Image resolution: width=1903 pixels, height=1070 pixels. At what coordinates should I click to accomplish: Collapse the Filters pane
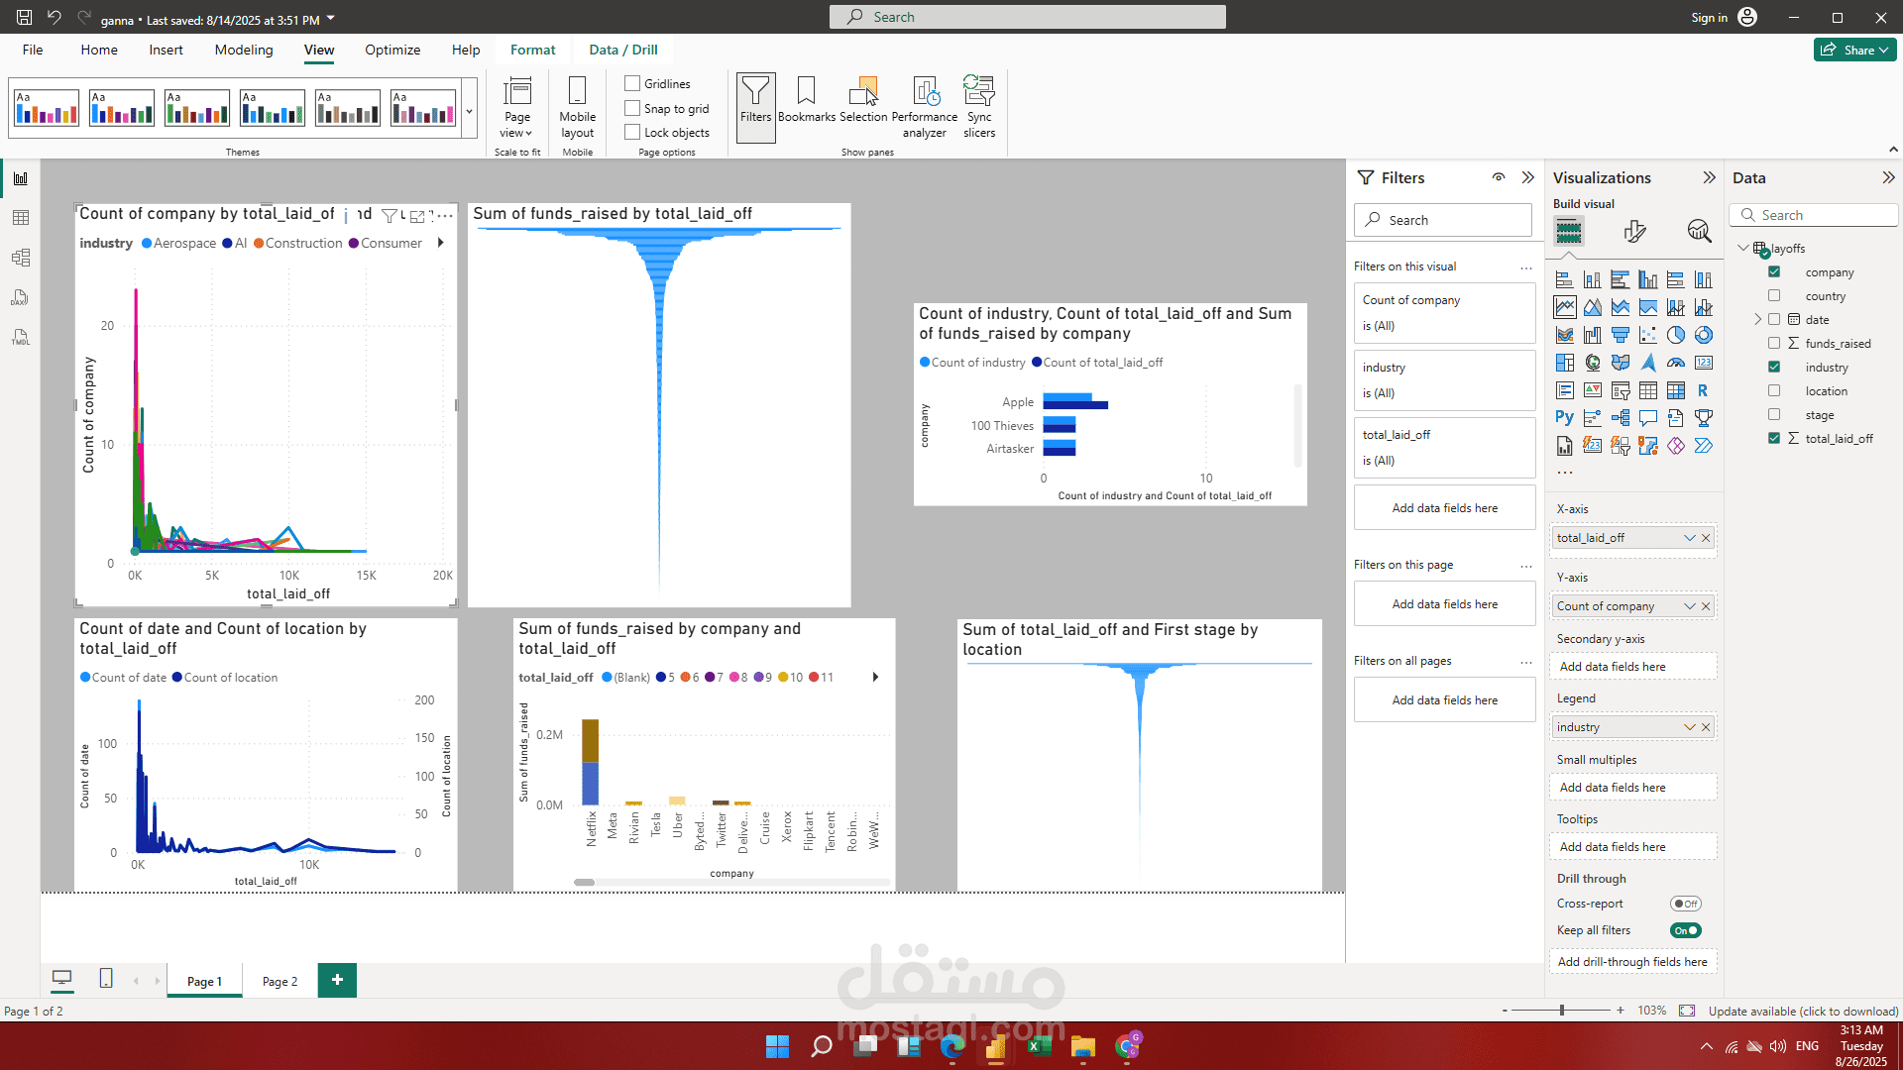[1527, 177]
